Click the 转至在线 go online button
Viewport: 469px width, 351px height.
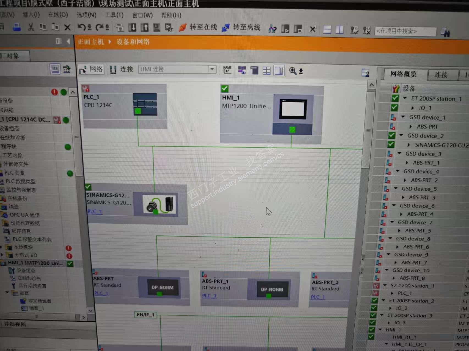(198, 27)
